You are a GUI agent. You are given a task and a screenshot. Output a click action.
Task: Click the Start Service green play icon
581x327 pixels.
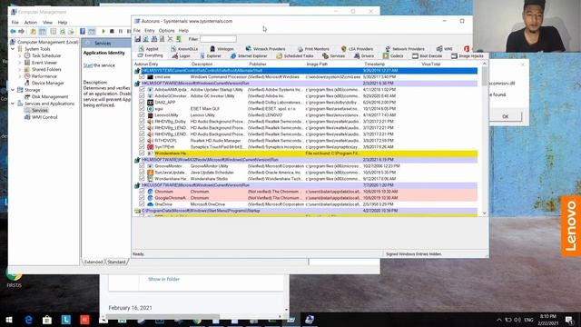coord(103,32)
